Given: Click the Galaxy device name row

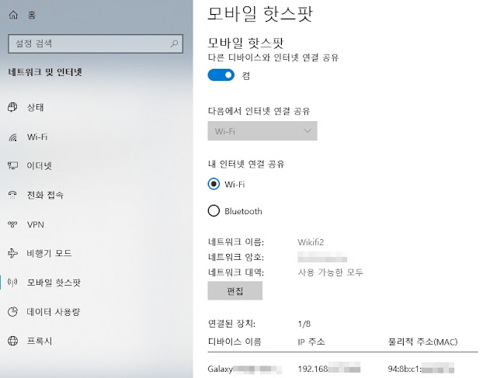Looking at the screenshot, I should pos(245,369).
